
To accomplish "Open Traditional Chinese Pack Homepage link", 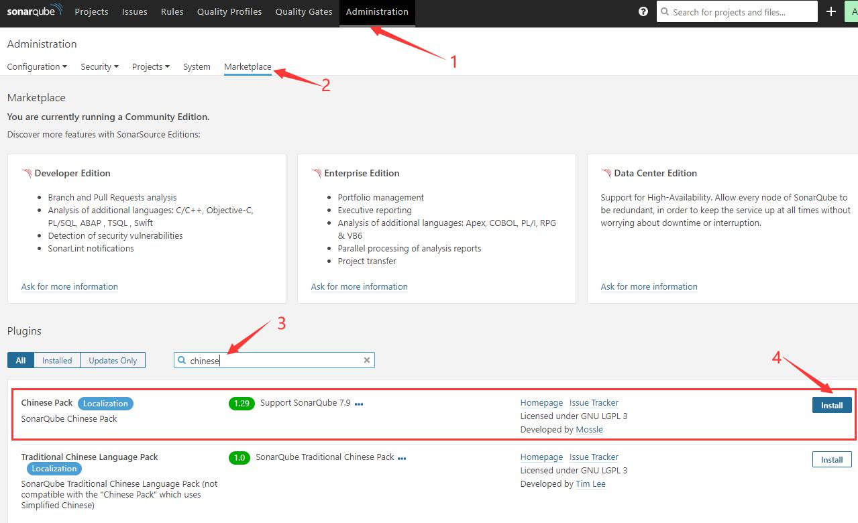I will [541, 457].
